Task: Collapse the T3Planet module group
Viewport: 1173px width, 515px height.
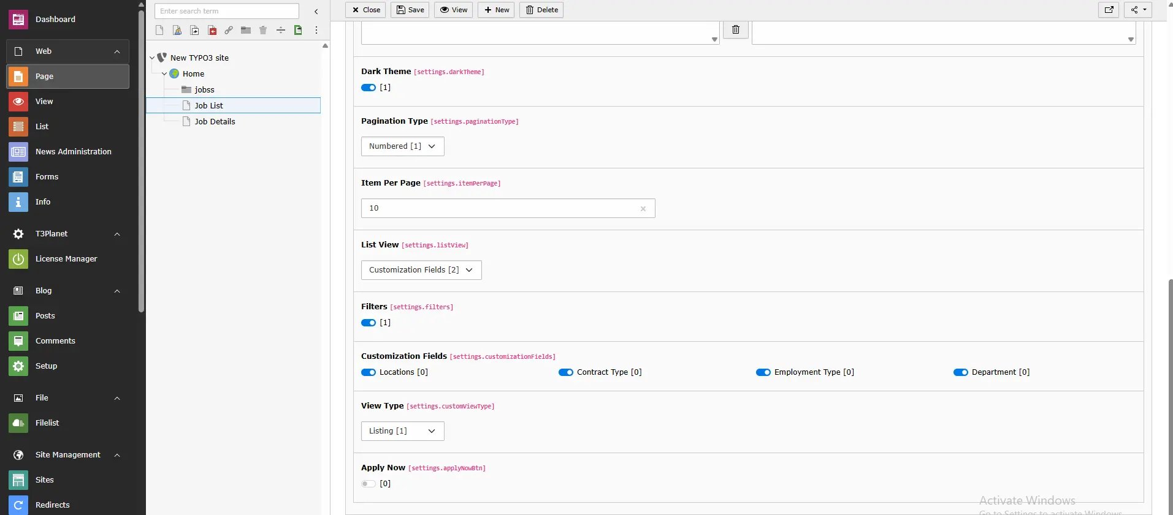Action: pyautogui.click(x=117, y=234)
